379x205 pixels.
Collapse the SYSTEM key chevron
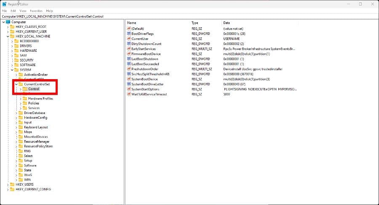pos(12,70)
